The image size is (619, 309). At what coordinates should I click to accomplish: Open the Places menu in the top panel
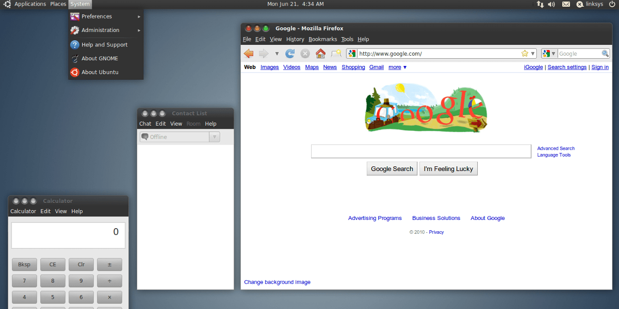[58, 4]
